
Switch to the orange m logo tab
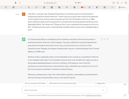point(67,7)
